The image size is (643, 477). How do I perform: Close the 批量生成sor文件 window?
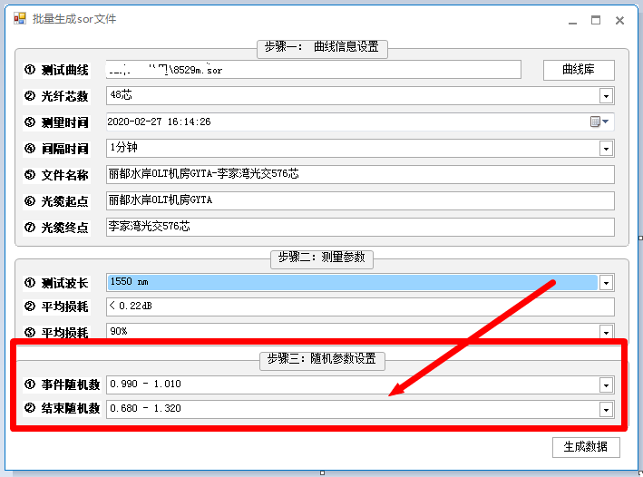click(x=619, y=20)
